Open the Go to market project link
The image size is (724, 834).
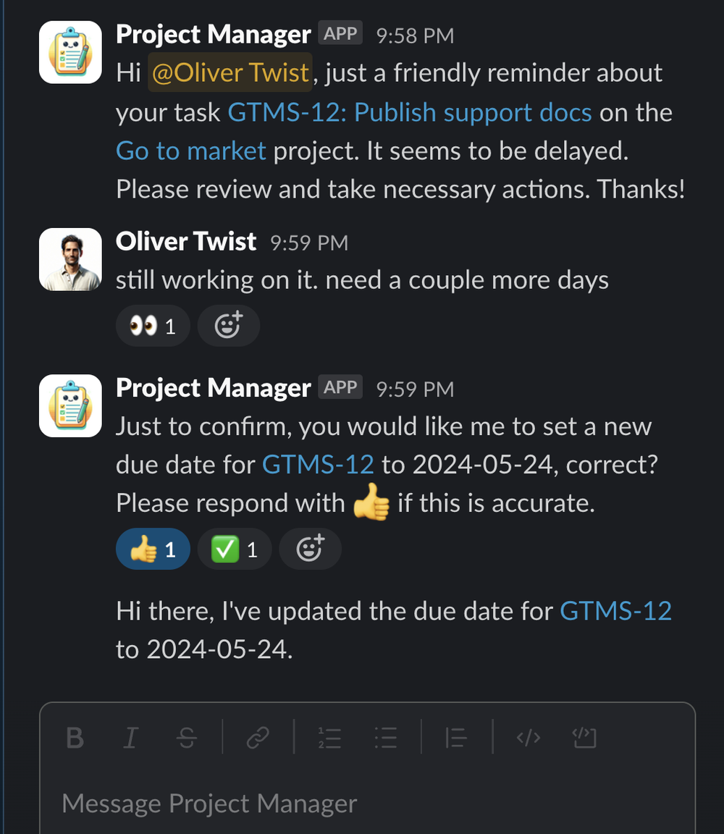pos(191,151)
